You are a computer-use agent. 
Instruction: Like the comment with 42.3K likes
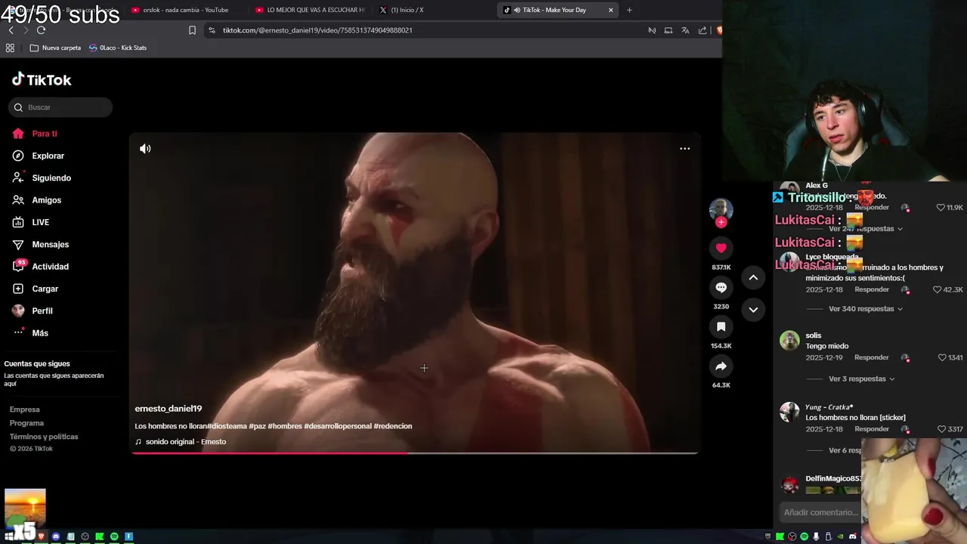[x=937, y=289]
